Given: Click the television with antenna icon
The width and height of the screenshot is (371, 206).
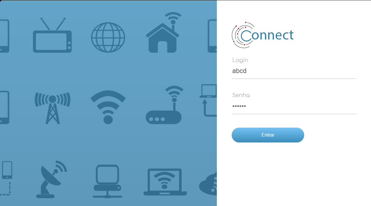Looking at the screenshot, I should tap(52, 35).
